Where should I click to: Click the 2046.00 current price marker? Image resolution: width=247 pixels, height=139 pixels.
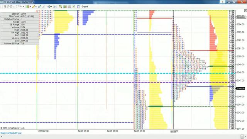tap(240, 88)
